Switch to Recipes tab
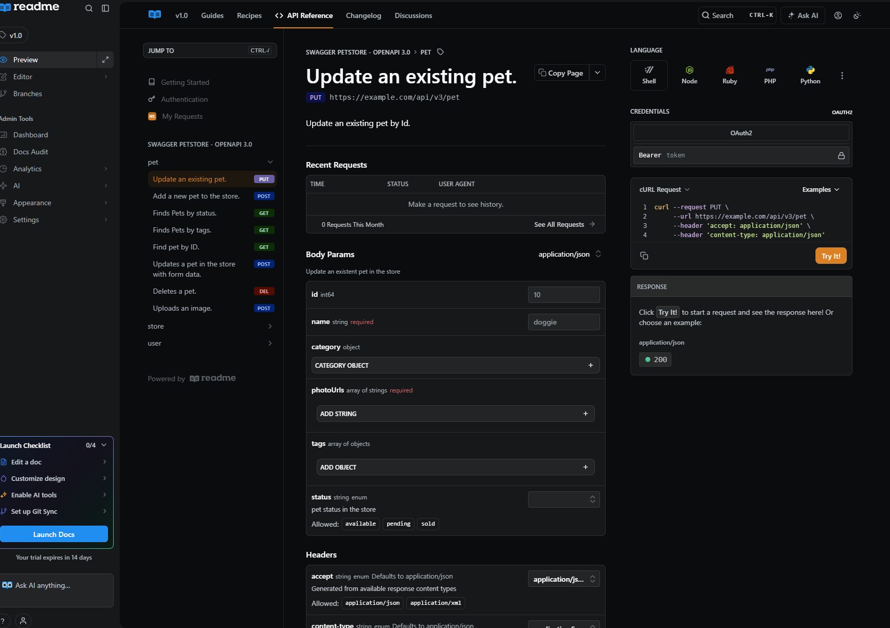890x628 pixels. [249, 15]
